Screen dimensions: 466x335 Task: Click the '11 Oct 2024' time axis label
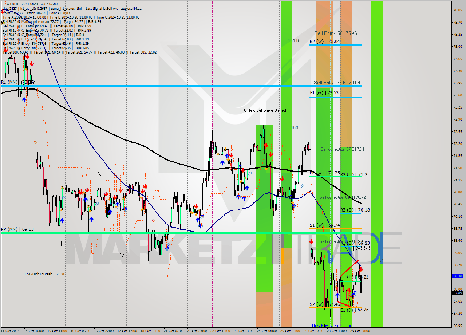[x=10, y=331]
